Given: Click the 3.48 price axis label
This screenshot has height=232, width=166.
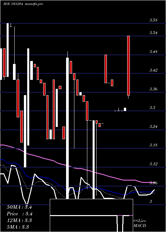Looking at the screenshot, I should 153,52.
